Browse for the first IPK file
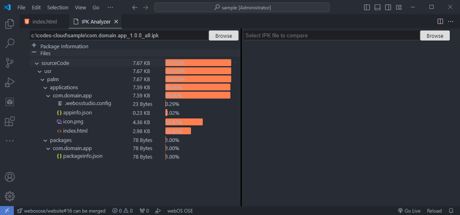460x215 pixels. point(223,36)
